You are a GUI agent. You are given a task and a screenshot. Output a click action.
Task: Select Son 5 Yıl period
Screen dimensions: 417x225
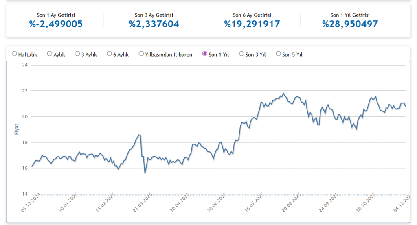[279, 54]
